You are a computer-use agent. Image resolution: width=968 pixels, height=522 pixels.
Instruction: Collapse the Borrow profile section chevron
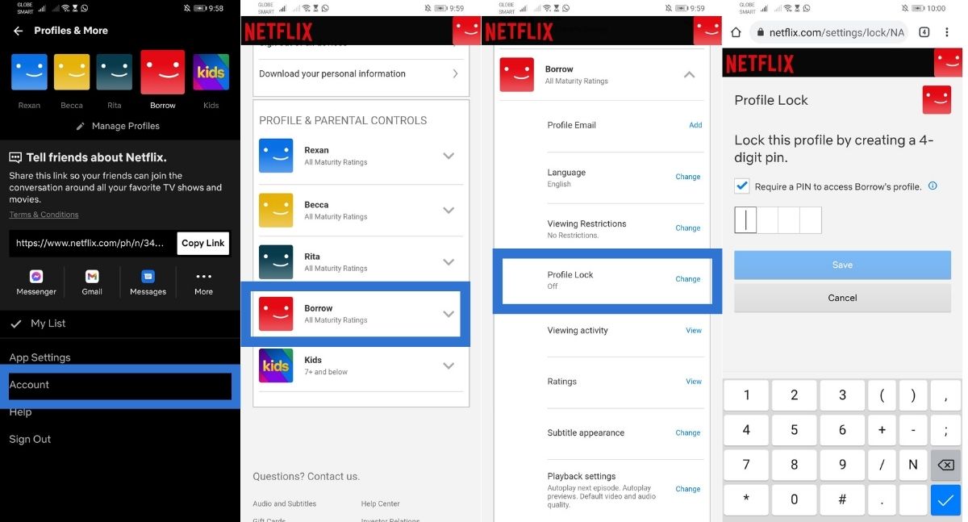pos(689,74)
